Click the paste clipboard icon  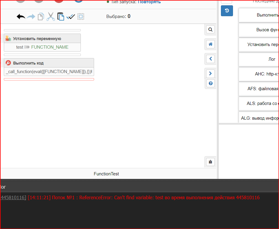tap(61, 17)
